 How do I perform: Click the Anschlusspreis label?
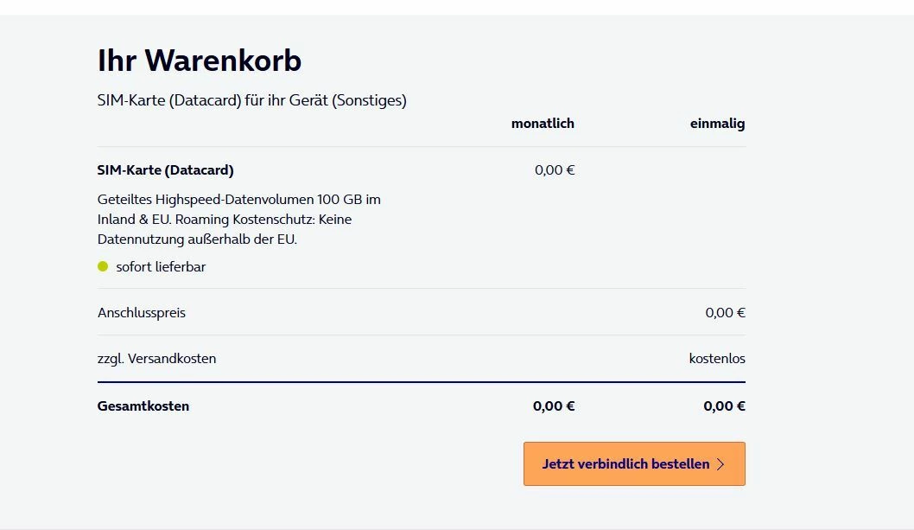pos(142,312)
